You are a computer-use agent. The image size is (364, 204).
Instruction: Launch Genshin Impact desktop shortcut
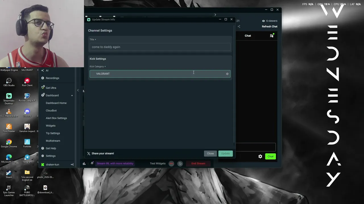[27, 128]
